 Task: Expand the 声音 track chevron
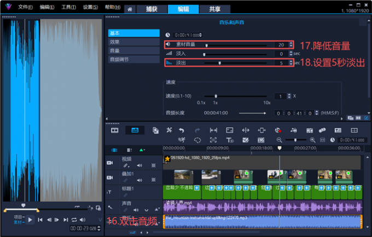click(147, 210)
